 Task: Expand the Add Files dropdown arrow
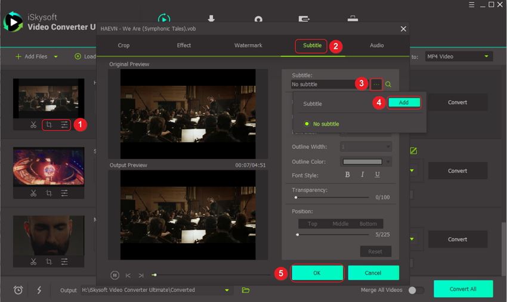[56, 57]
